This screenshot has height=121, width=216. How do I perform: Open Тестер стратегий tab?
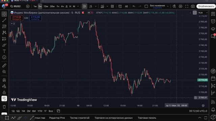pos(80,118)
